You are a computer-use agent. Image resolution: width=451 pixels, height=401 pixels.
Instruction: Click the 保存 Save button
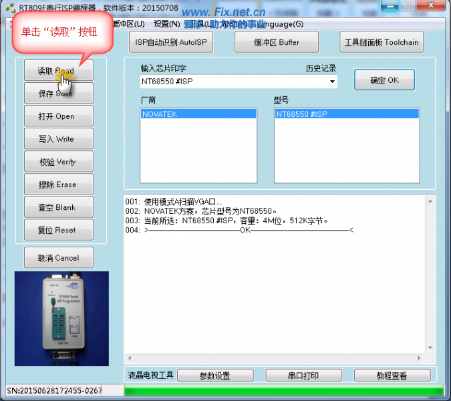click(x=58, y=94)
